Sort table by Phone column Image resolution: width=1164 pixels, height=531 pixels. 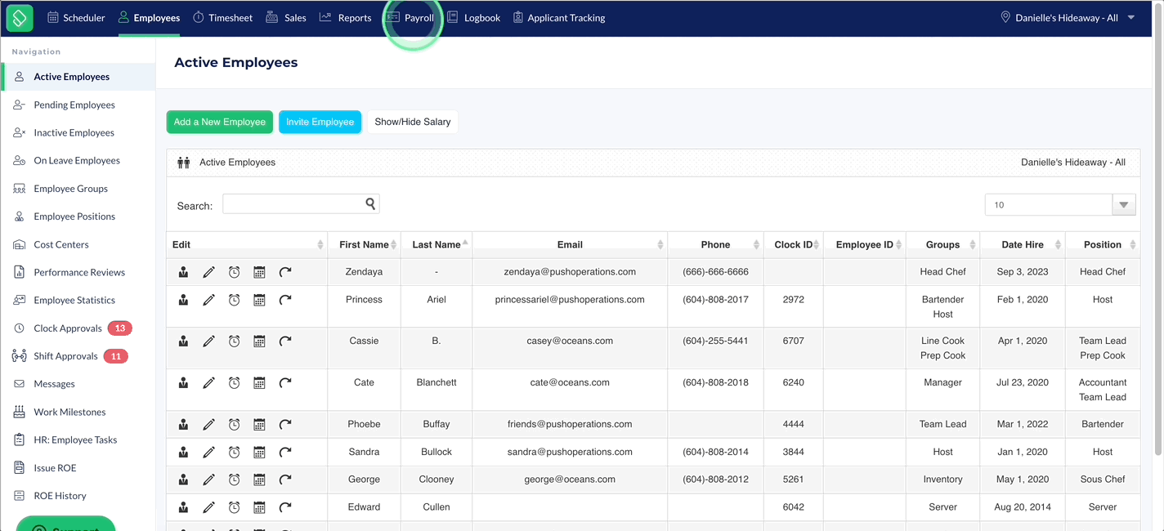[715, 245]
